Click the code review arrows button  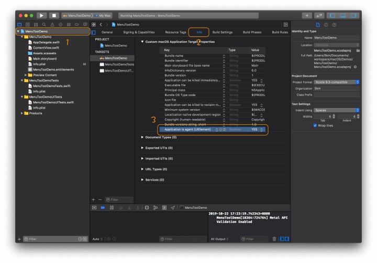(x=319, y=16)
